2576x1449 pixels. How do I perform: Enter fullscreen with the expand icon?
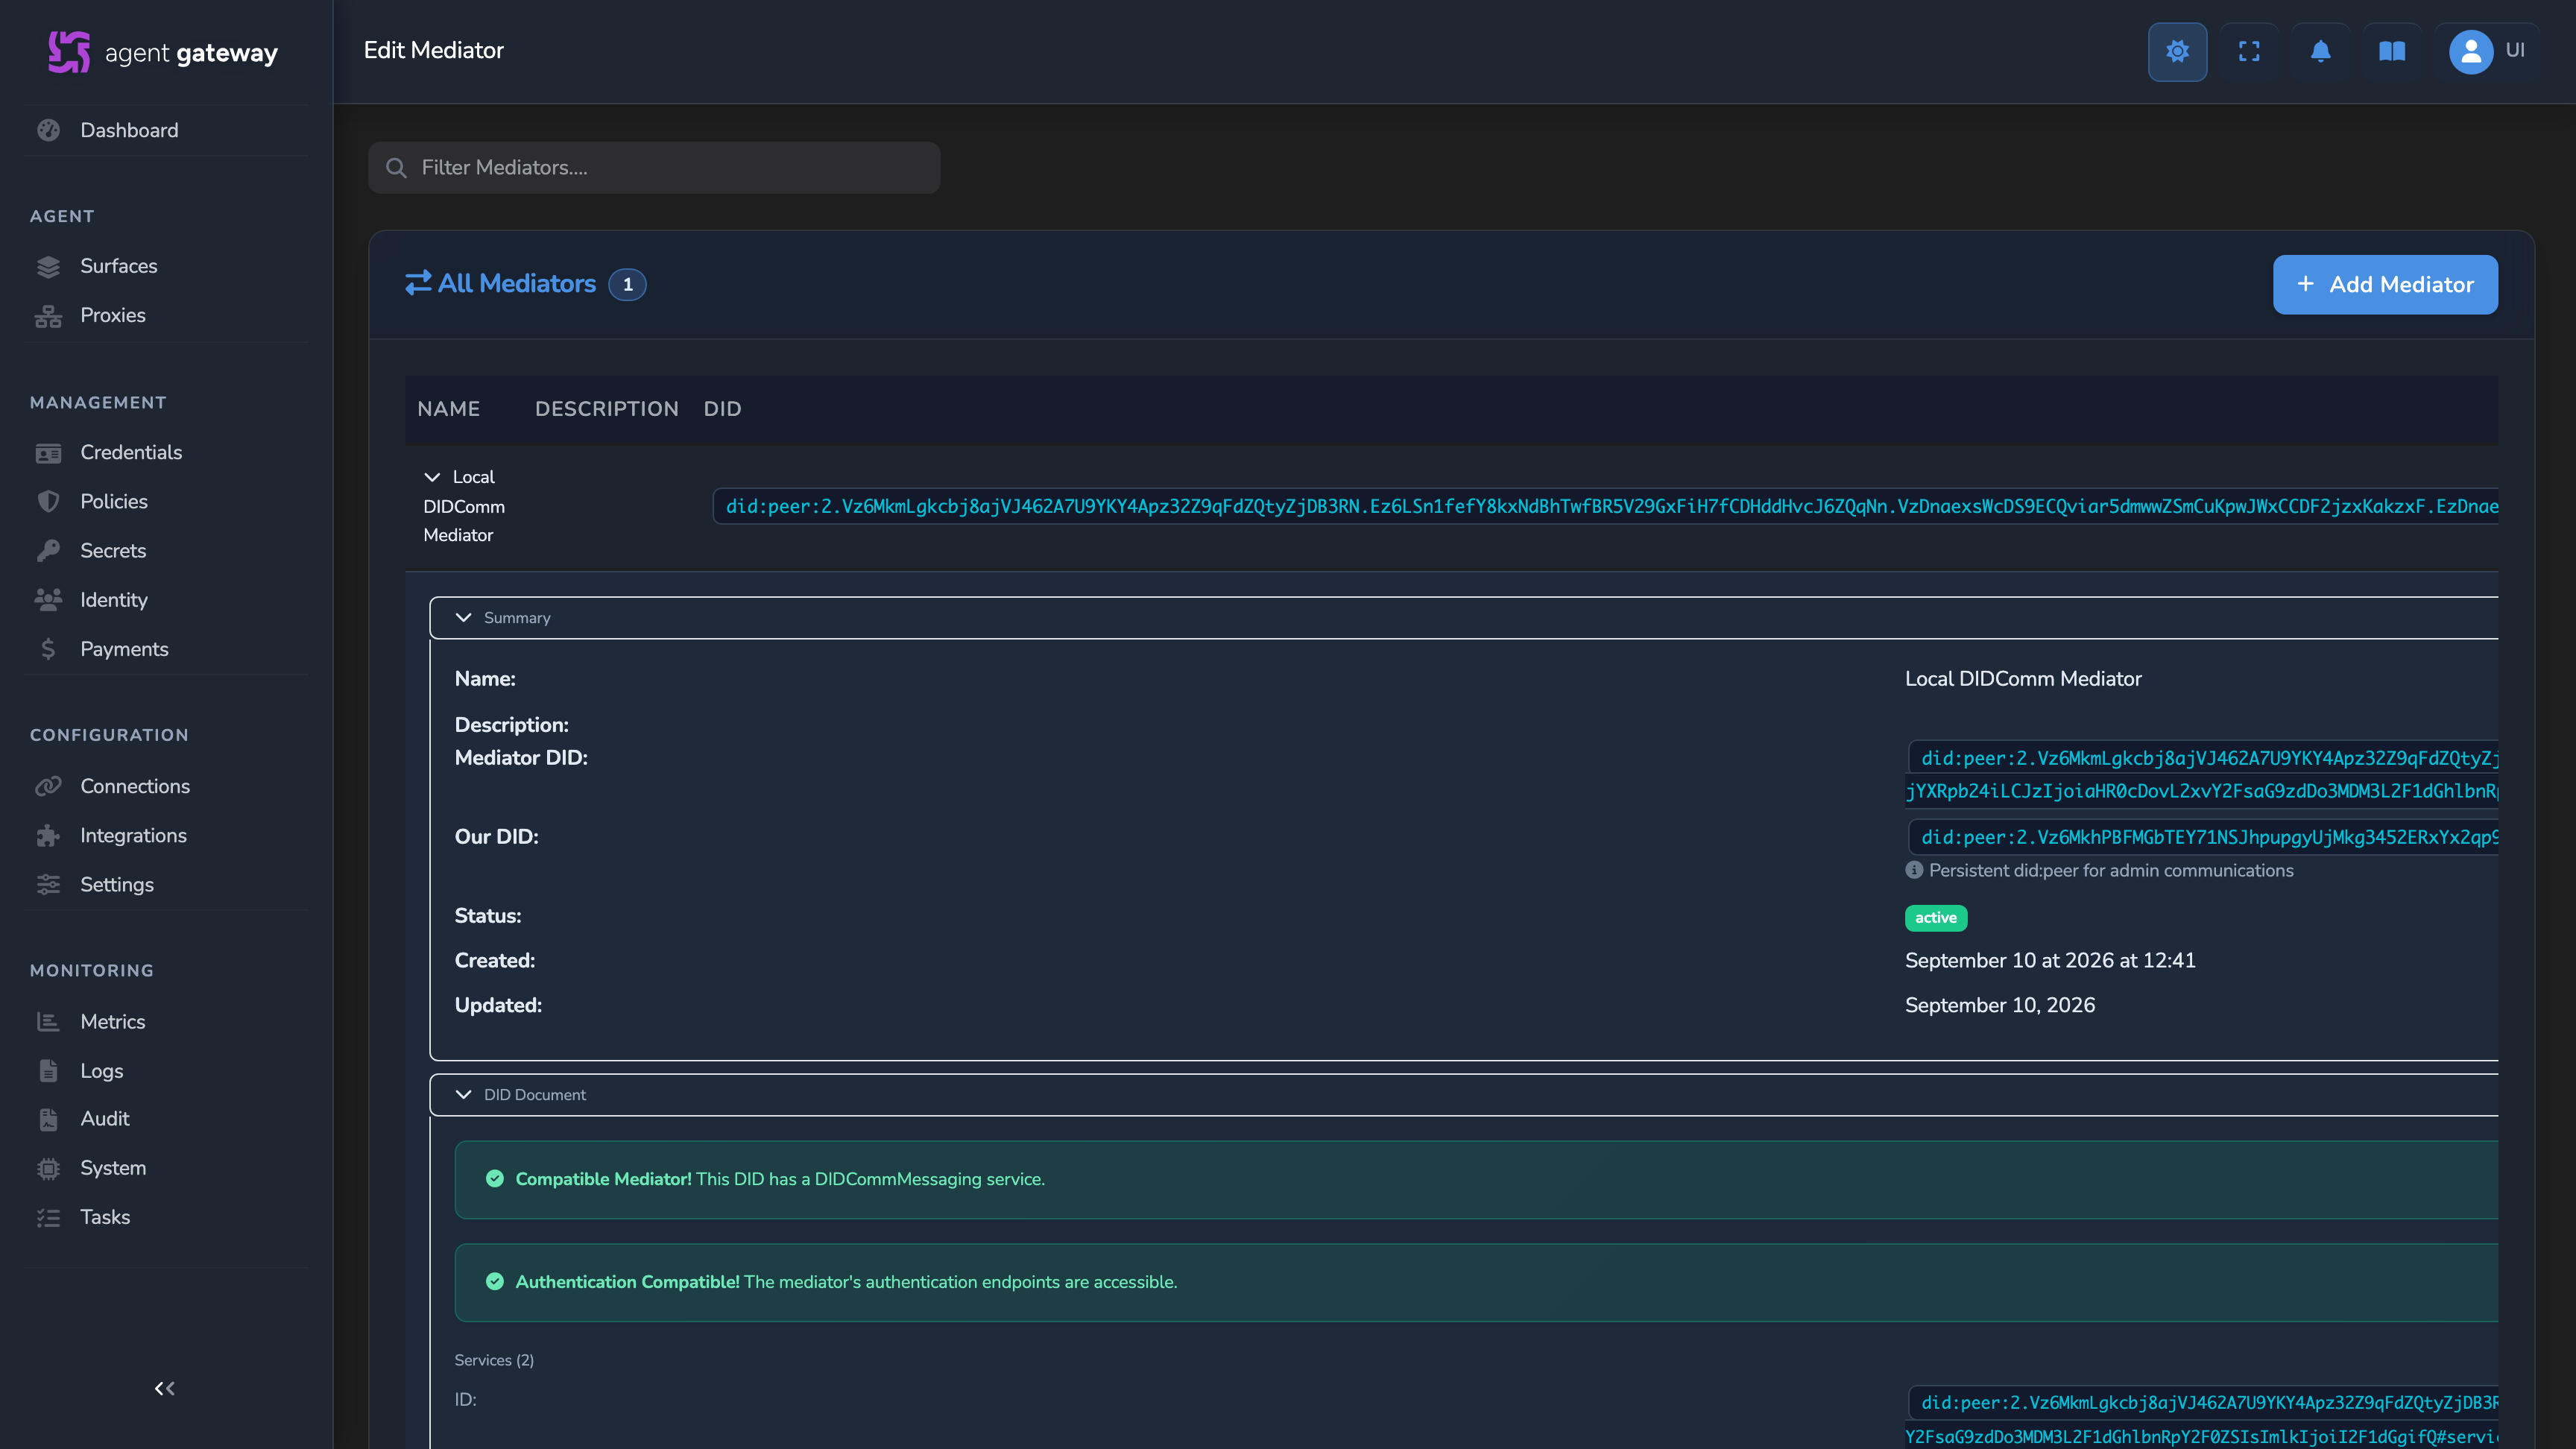[2249, 51]
